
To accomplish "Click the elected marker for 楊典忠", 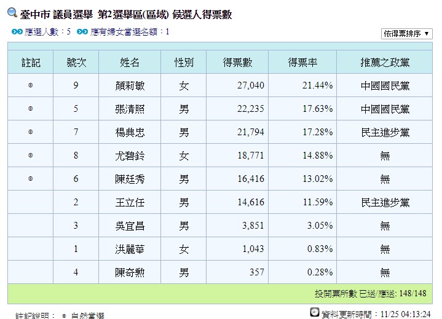I will click(30, 132).
